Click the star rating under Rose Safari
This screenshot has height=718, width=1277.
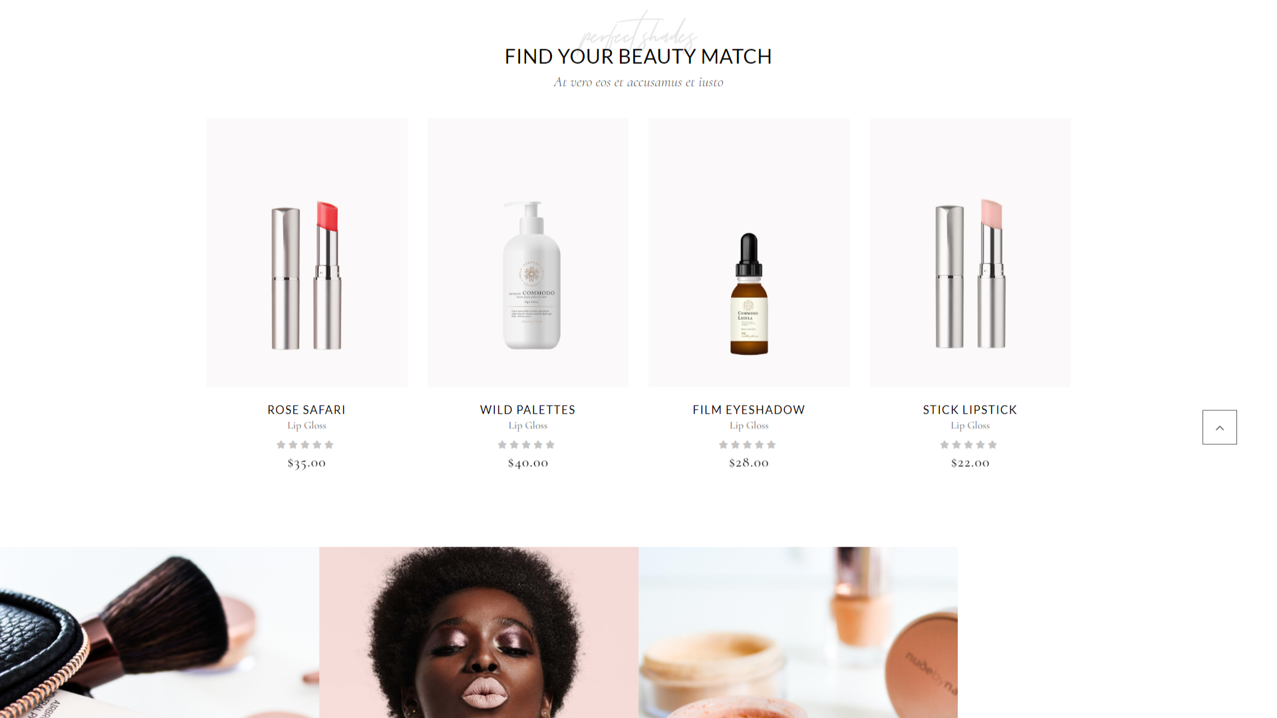click(305, 445)
